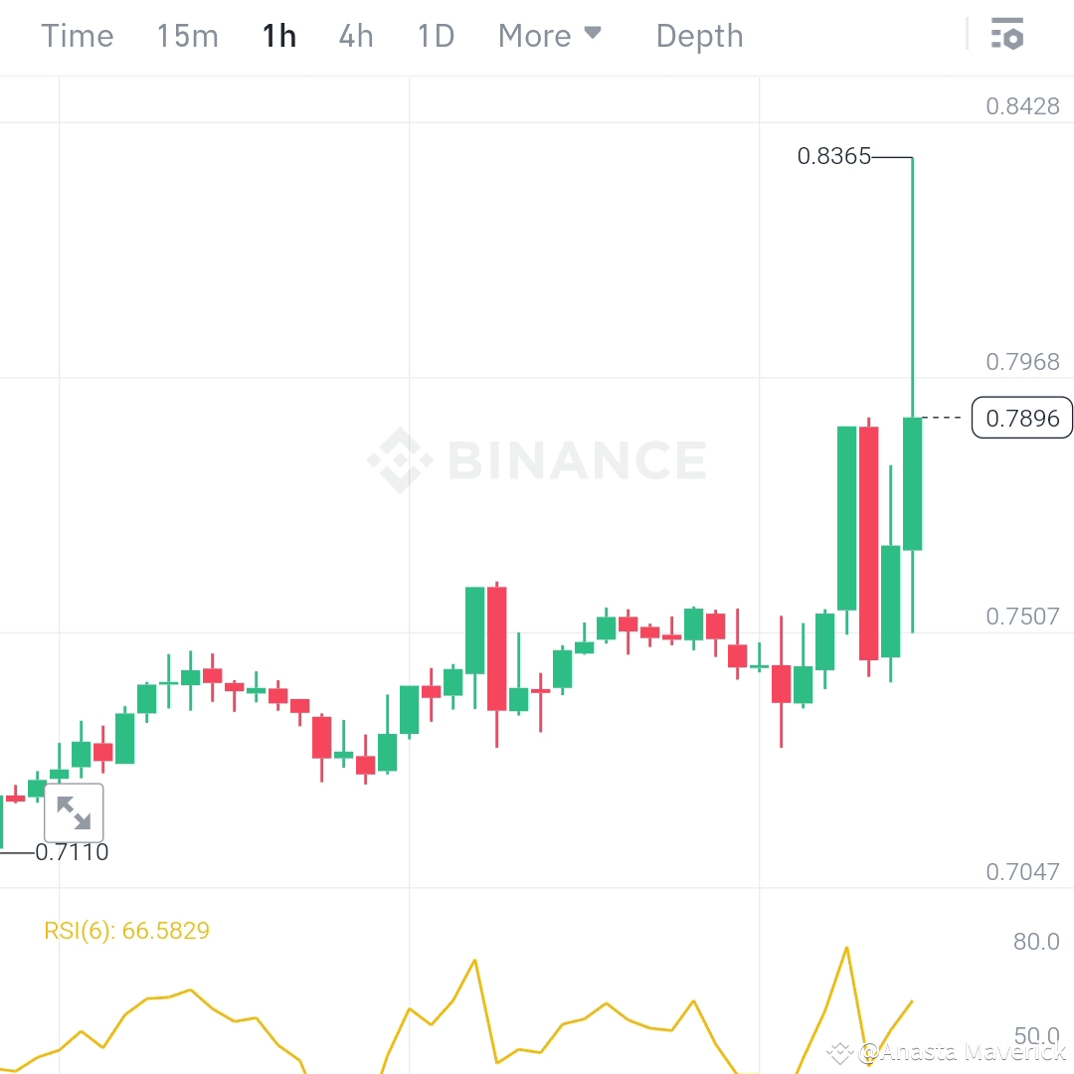Image resolution: width=1074 pixels, height=1074 pixels.
Task: Tap the low price marker 0.7110
Action: [x=70, y=852]
